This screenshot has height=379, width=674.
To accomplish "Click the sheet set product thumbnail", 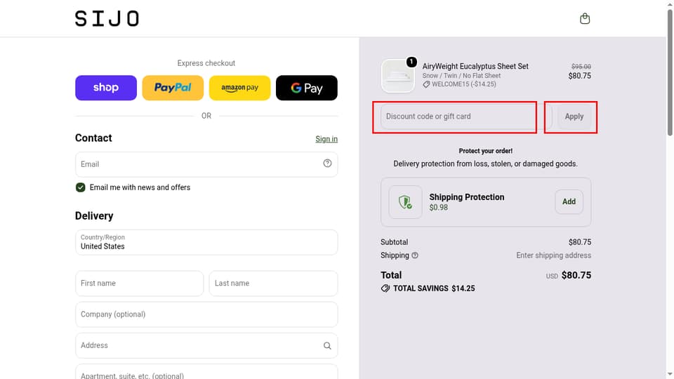I will [397, 76].
